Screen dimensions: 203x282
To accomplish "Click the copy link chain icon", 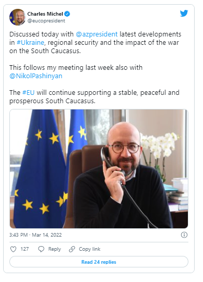I will click(x=72, y=249).
